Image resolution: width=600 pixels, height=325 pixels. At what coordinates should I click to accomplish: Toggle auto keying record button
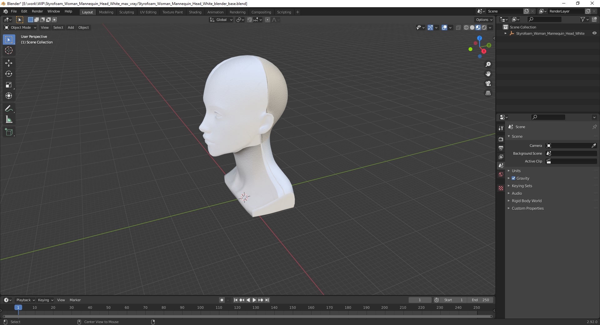[x=222, y=300]
